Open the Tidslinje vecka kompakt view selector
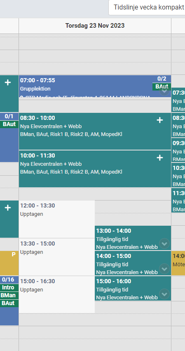This screenshot has width=185, height=351. click(x=147, y=7)
